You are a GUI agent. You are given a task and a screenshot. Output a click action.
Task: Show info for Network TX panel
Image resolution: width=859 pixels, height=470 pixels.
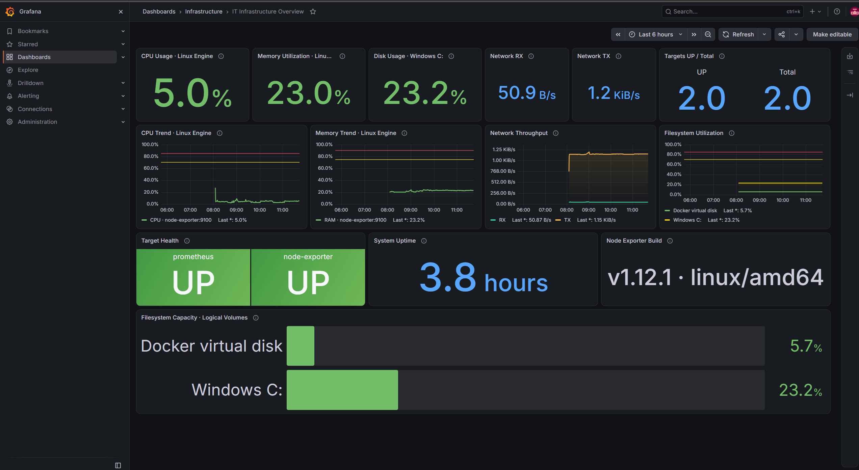(619, 56)
